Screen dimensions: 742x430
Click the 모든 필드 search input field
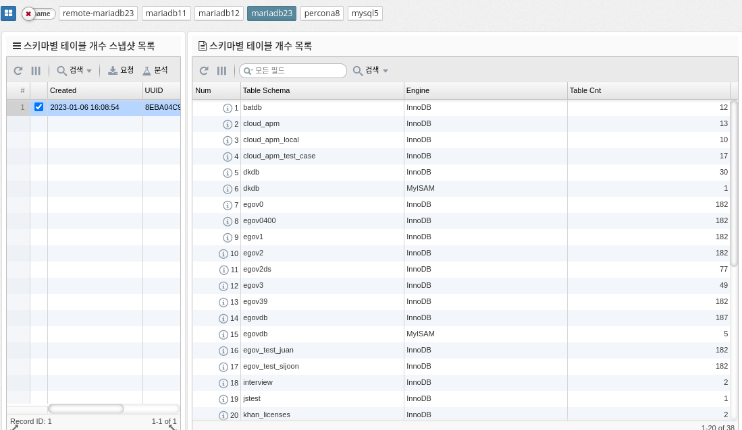coord(298,71)
